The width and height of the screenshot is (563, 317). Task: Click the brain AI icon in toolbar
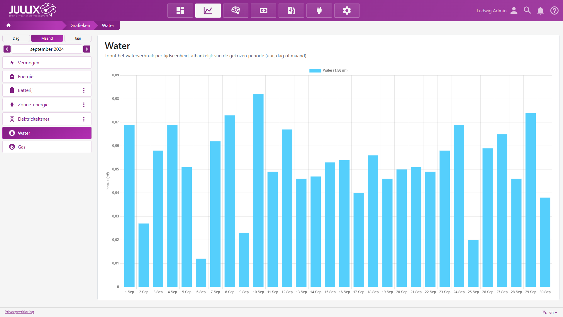[x=235, y=11]
